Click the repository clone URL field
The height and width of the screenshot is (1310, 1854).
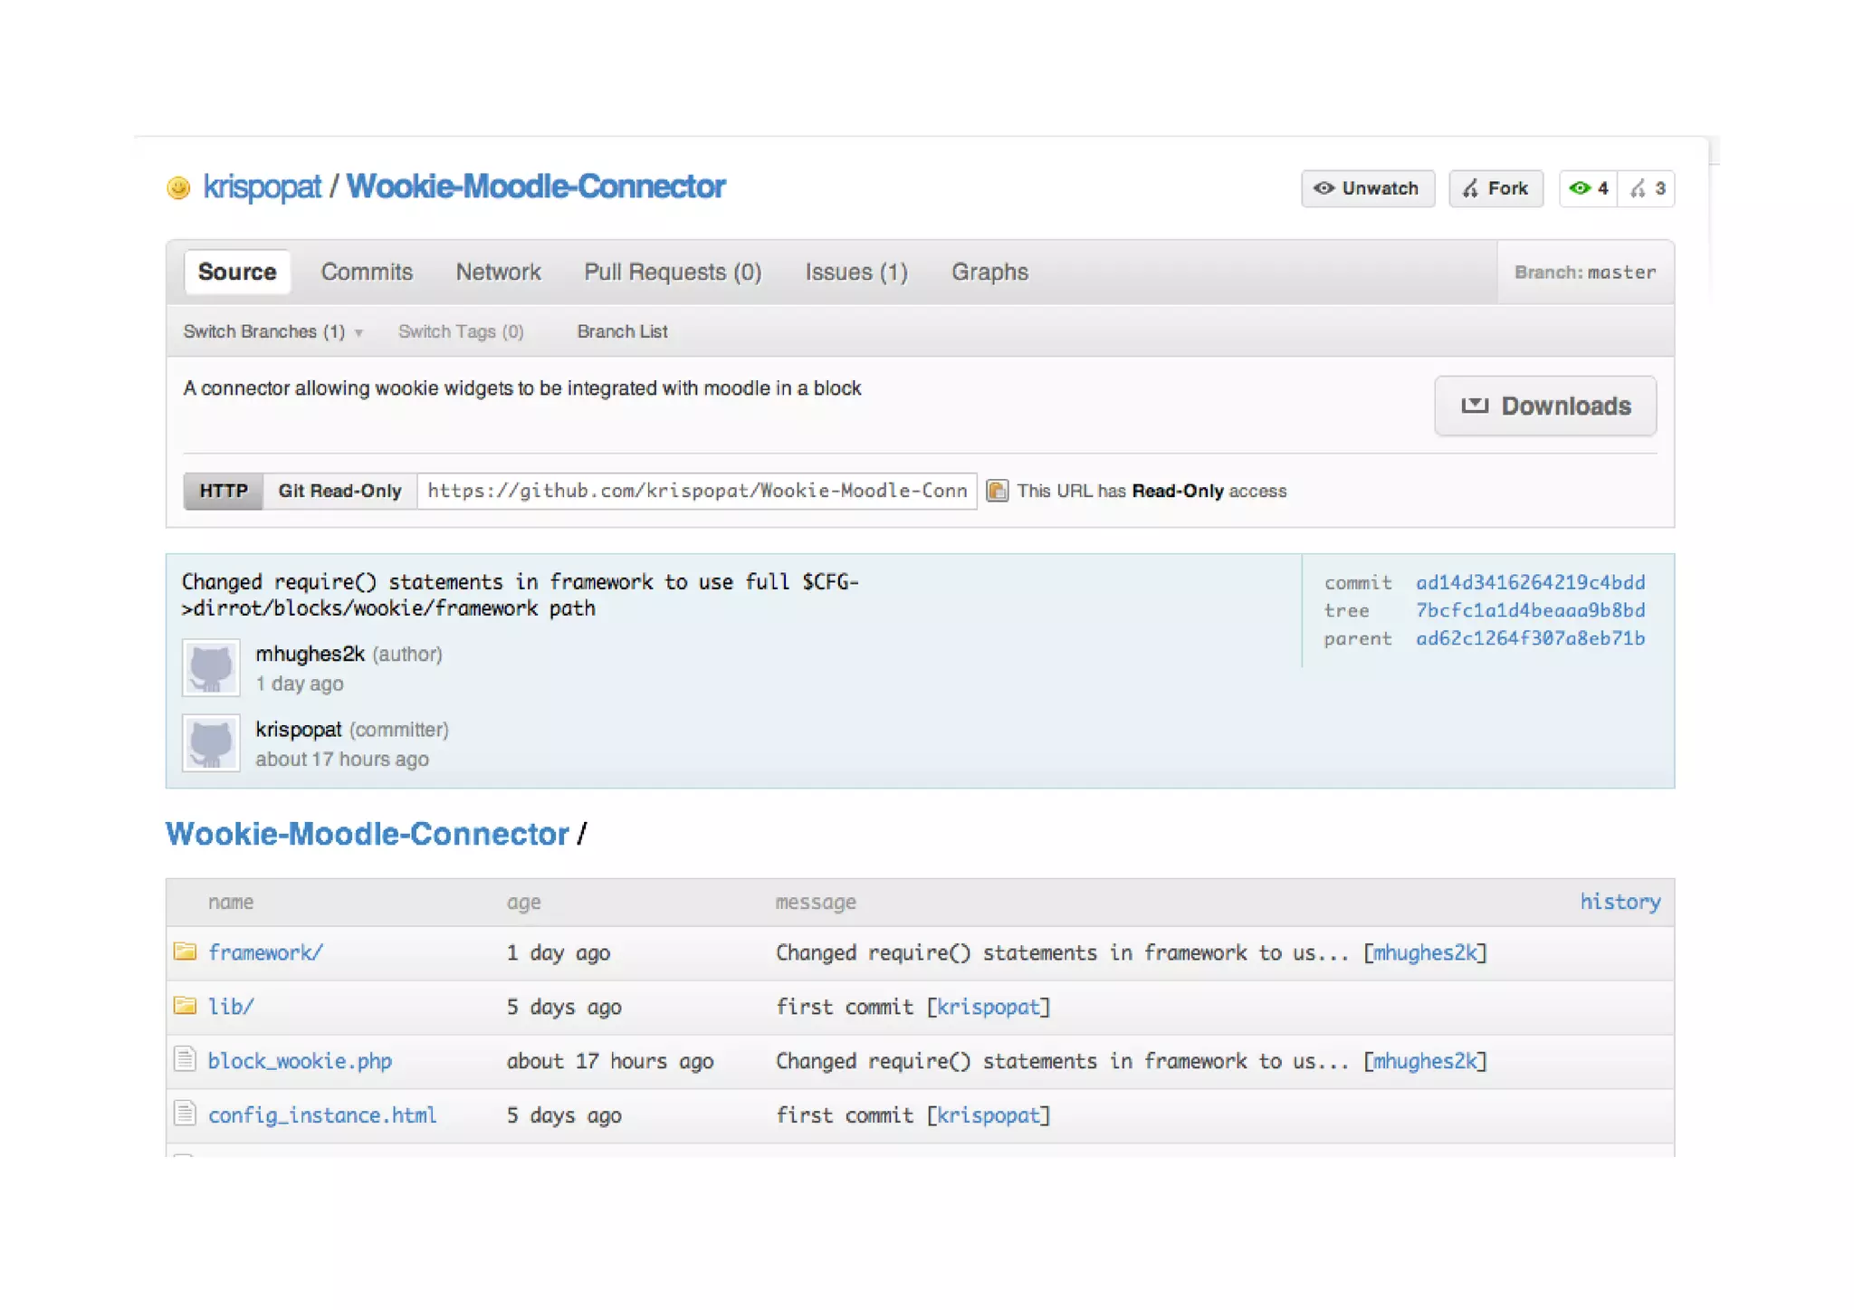click(x=696, y=491)
